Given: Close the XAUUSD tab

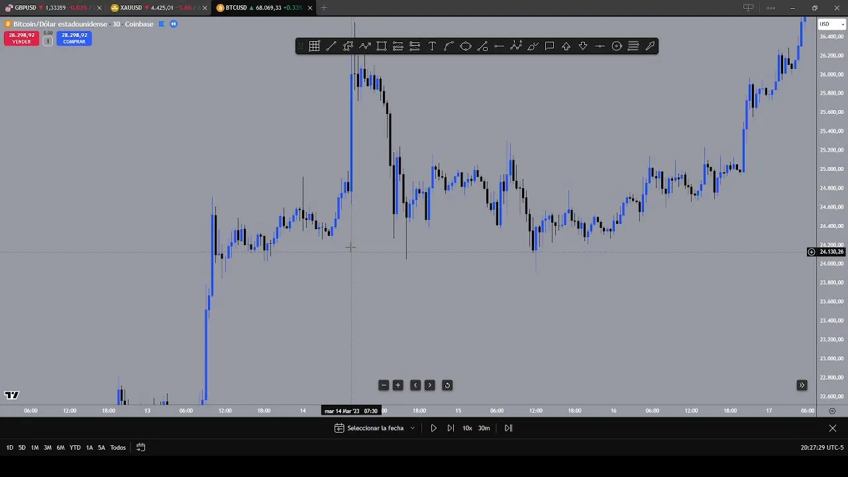Looking at the screenshot, I should pyautogui.click(x=205, y=8).
